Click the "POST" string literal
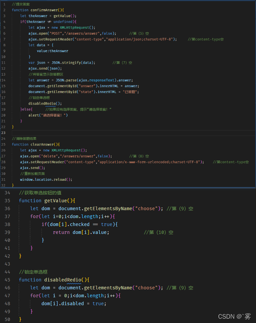Screen dimensions: 256x323 pyautogui.click(x=56, y=33)
